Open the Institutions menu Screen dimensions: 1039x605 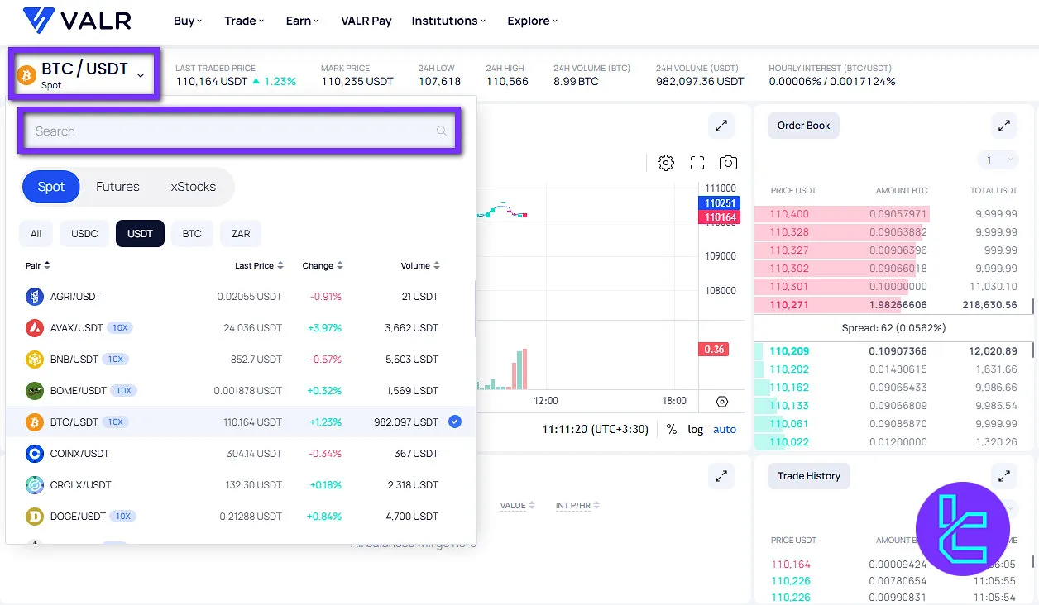click(x=448, y=21)
